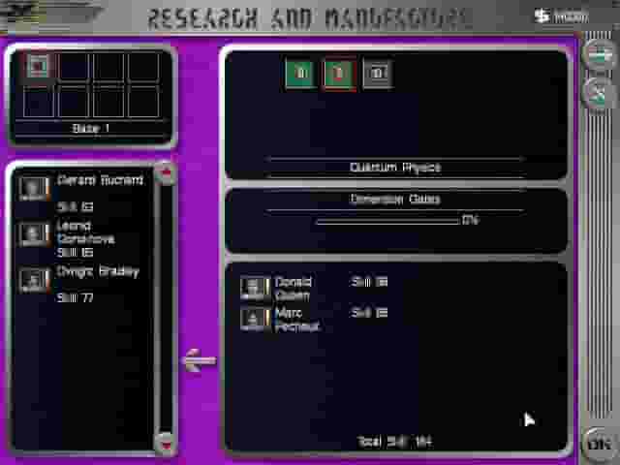
Task: Select the green first lab icon
Action: click(300, 74)
